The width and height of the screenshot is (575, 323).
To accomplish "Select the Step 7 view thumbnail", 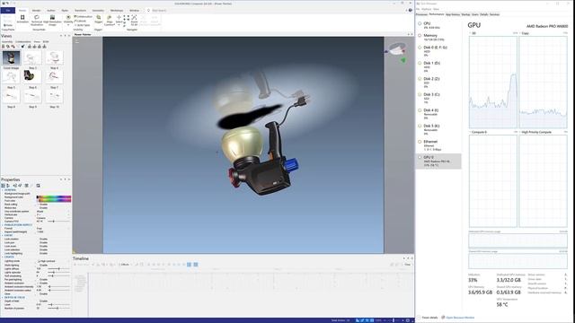I will pos(54,77).
